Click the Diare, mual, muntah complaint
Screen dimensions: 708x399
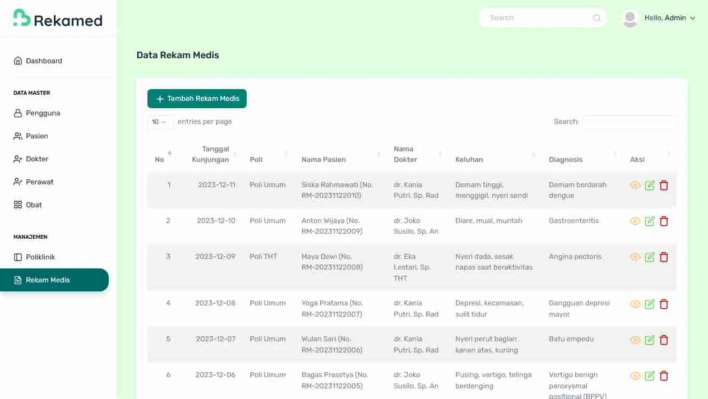pyautogui.click(x=489, y=220)
